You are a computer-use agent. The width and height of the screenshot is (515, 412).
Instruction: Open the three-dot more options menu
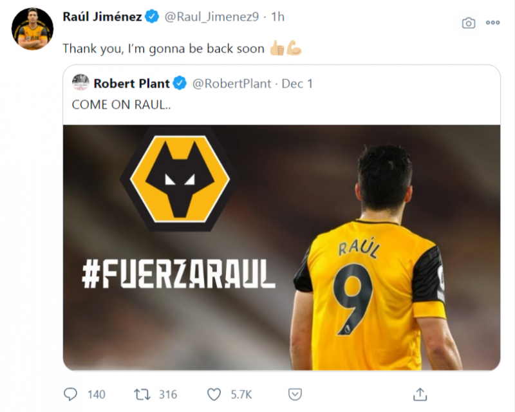[x=493, y=23]
